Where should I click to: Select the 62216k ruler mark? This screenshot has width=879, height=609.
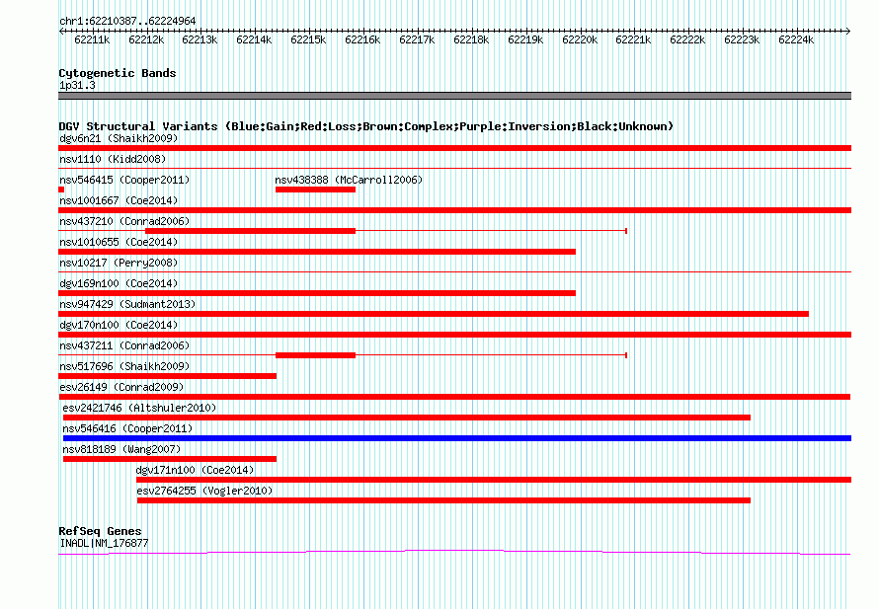pyautogui.click(x=362, y=39)
